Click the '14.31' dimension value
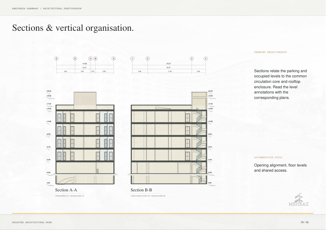Image resolution: width=326 pixels, height=230 pixels. tap(84, 68)
